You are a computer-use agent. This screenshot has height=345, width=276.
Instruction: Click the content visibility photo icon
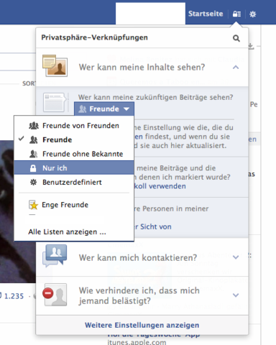(x=55, y=65)
